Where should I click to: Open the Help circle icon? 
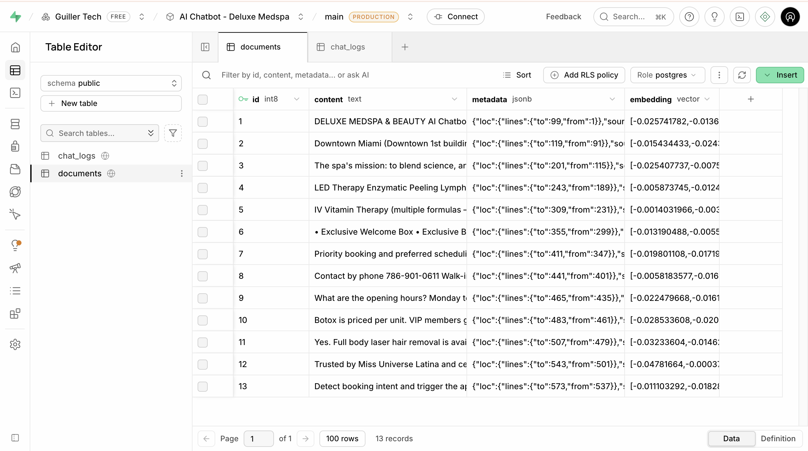click(x=689, y=17)
